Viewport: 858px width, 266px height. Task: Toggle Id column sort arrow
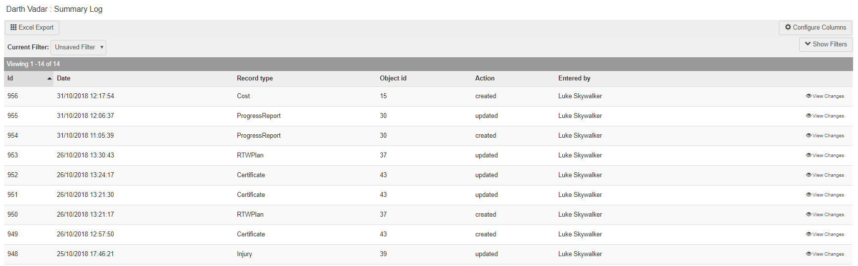(49, 78)
